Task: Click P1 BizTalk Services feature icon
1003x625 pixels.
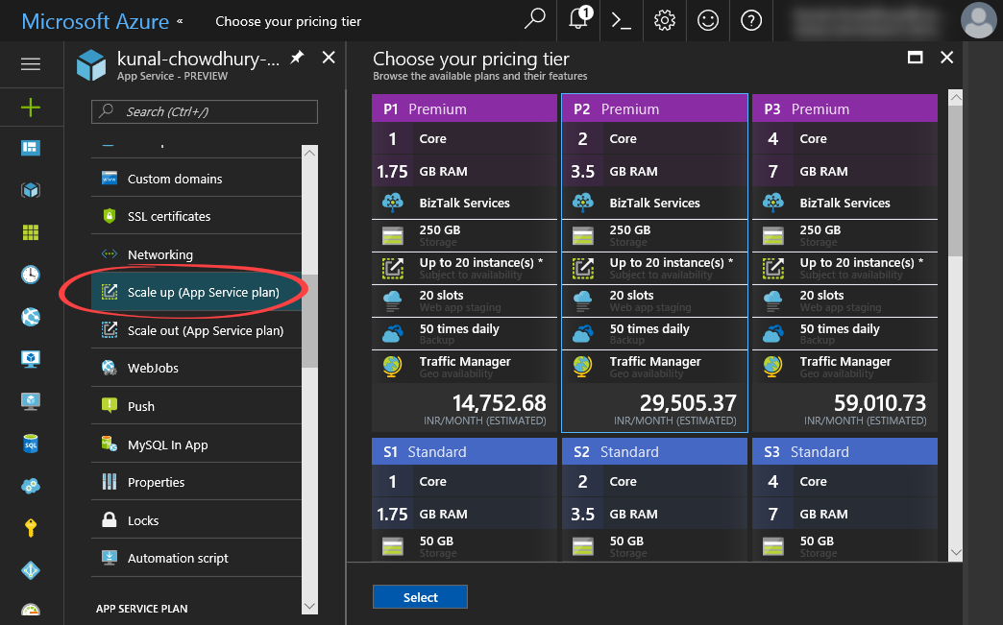Action: click(x=393, y=203)
